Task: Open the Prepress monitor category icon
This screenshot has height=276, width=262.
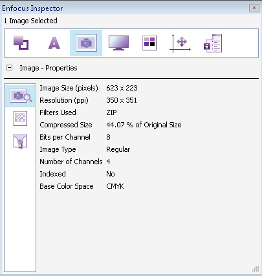Action: 118,43
